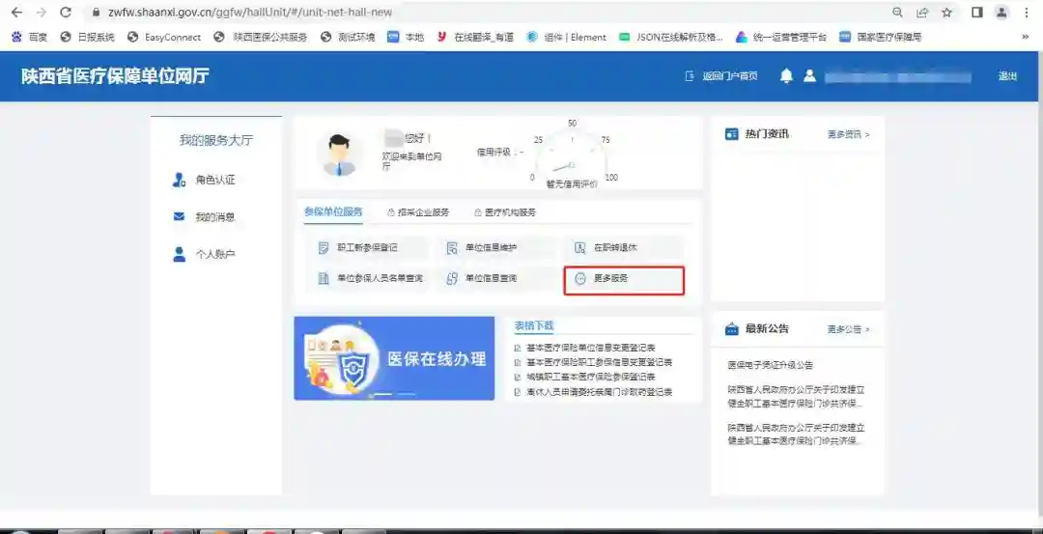
Task: Click the 角色认证 icon in sidebar
Action: (x=179, y=180)
